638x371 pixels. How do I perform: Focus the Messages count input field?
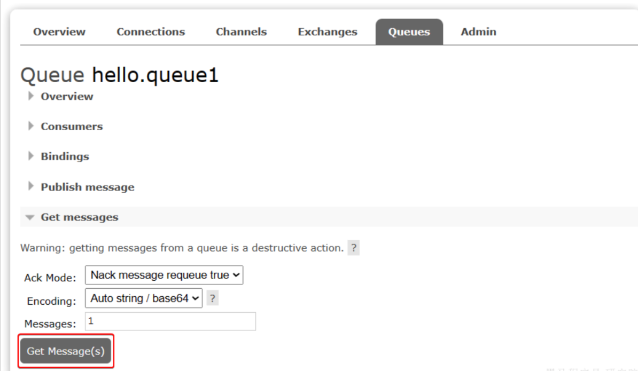pos(170,322)
